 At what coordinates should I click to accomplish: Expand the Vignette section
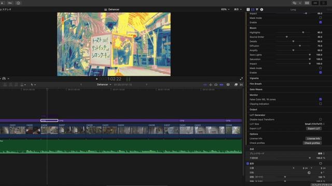click(254, 78)
